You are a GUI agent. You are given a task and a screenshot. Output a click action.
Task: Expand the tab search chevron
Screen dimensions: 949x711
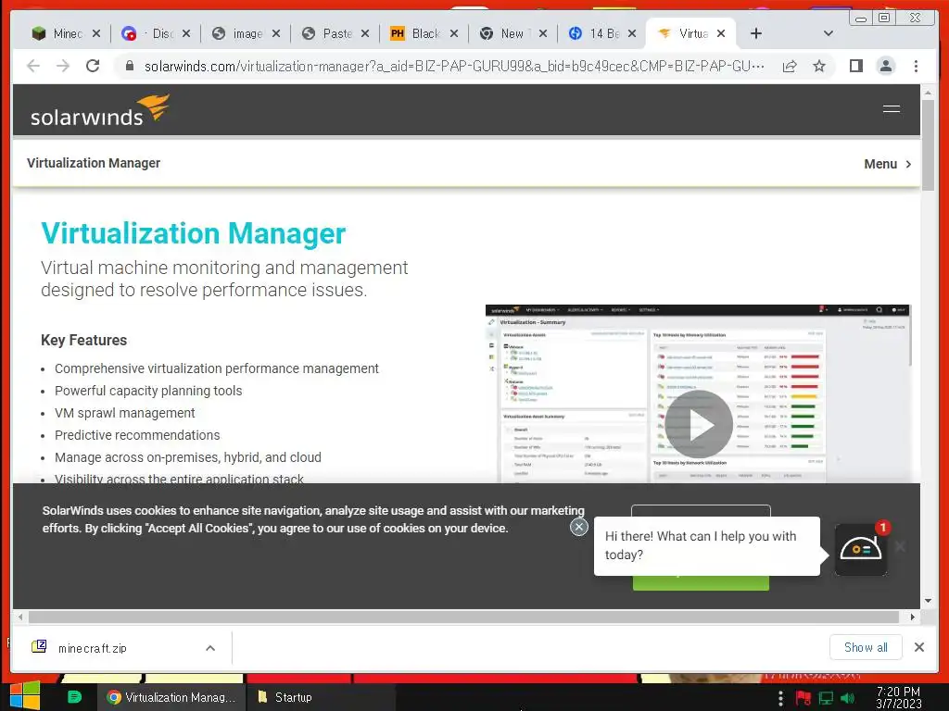[x=829, y=33]
